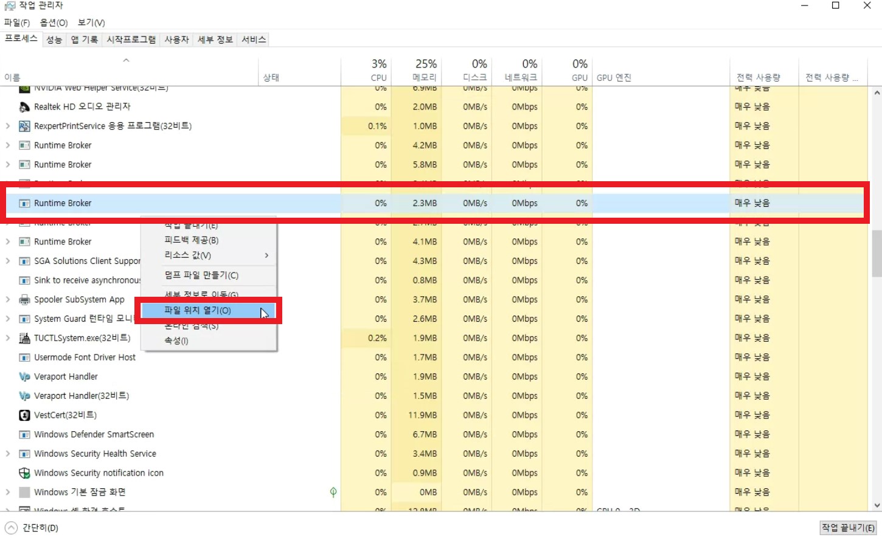
Task: Sort by the CPU column header
Action: tap(367, 71)
